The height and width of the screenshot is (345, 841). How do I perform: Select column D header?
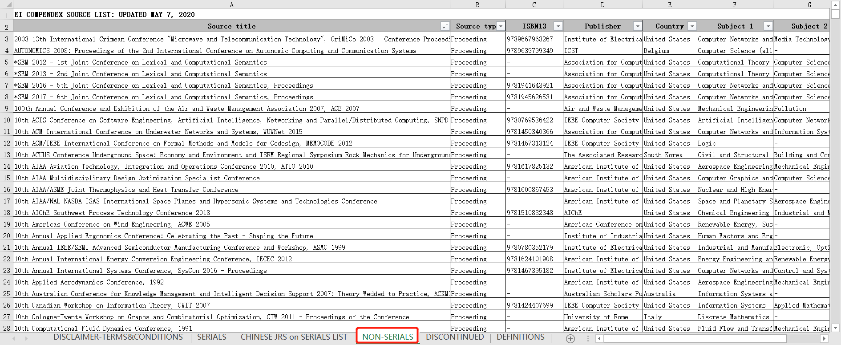(x=603, y=4)
